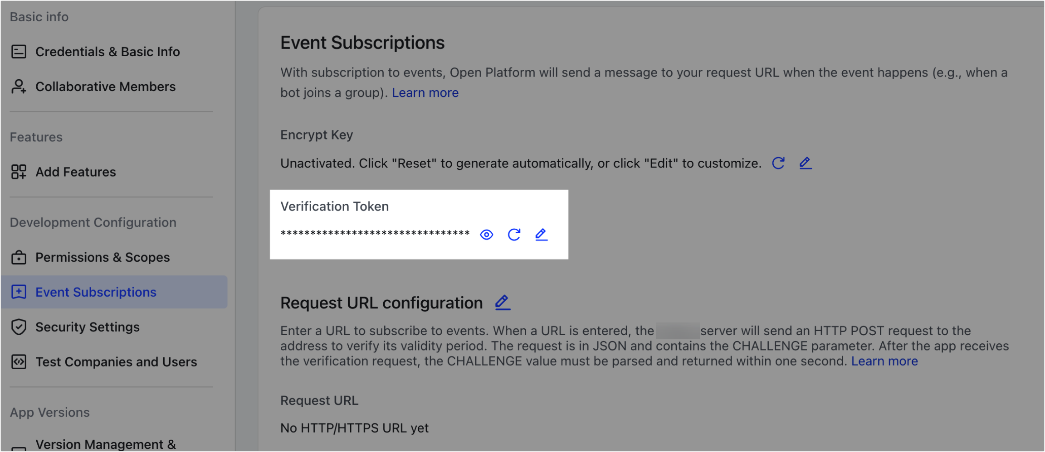Click the Permissions & Scopes icon
Screen dimensions: 1045x452
click(x=19, y=257)
